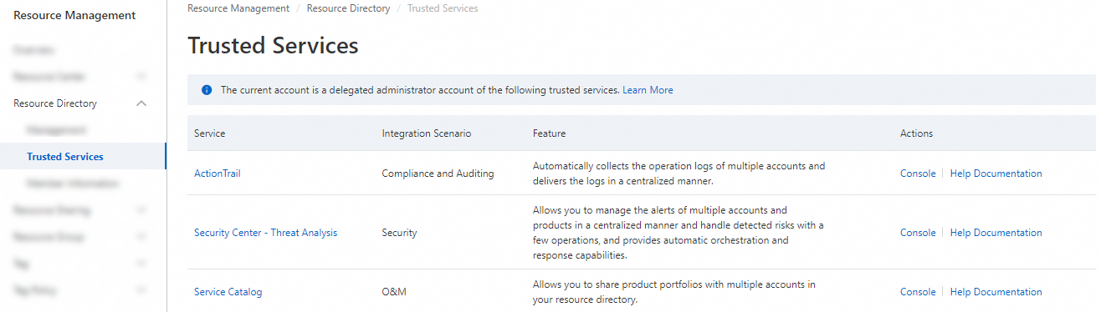Image resolution: width=1101 pixels, height=312 pixels.
Task: Open Help Documentation for Service Catalog
Action: click(x=996, y=292)
